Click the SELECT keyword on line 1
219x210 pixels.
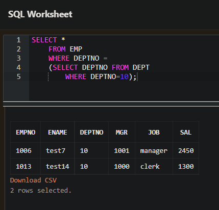tap(44, 40)
